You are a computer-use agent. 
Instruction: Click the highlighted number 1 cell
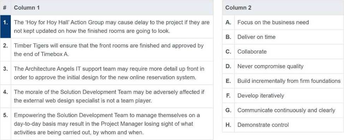6,27
